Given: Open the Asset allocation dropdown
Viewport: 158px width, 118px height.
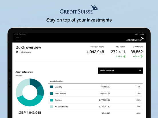Looking at the screenshot, I should pyautogui.click(x=120, y=71).
